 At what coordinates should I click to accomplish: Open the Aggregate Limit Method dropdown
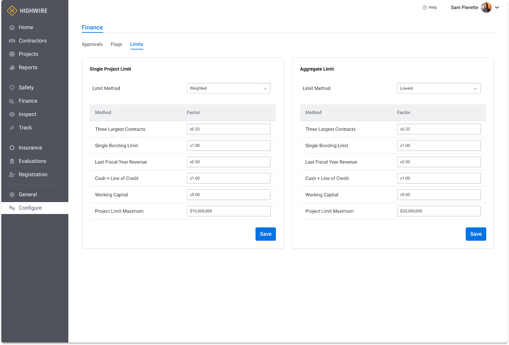439,88
